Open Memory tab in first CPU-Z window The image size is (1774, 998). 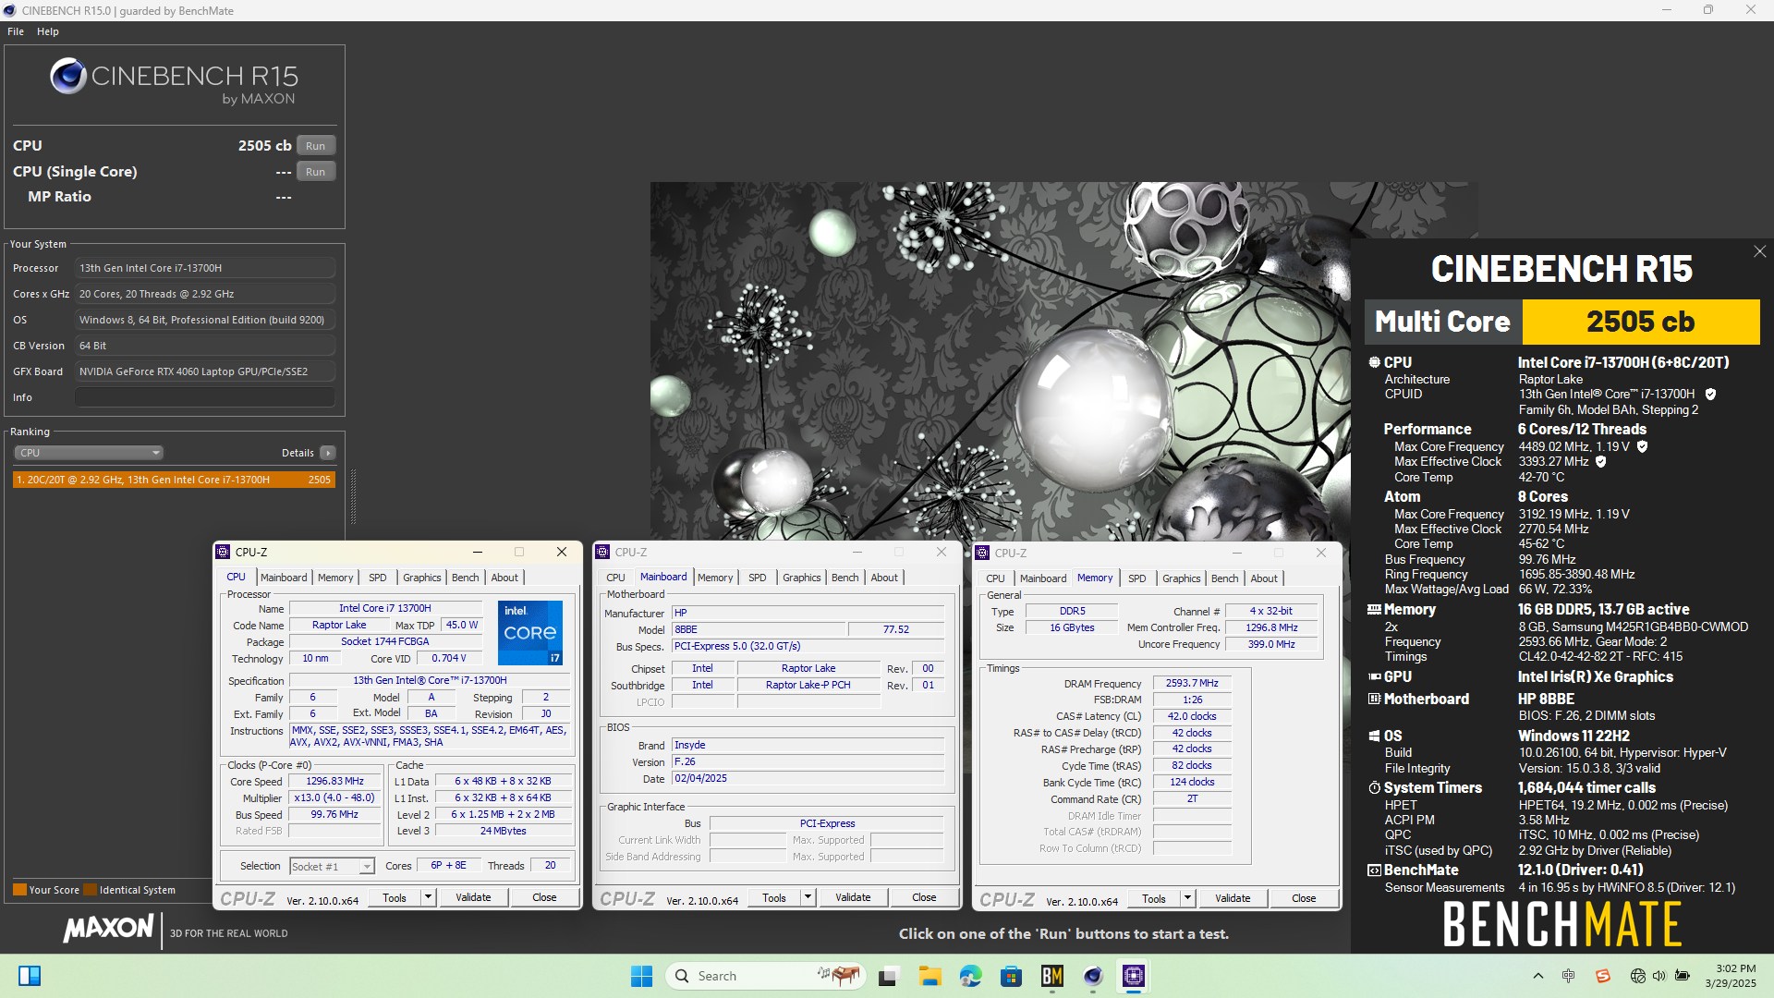click(335, 578)
